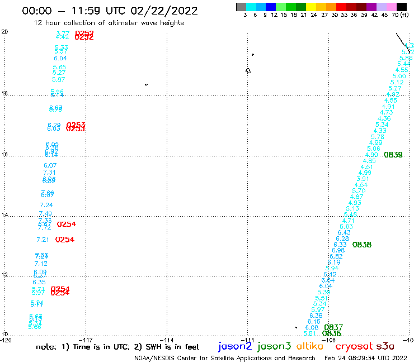Click the wave height value "6.43"
Viewport: 414px width, 363px height.
[344, 232]
